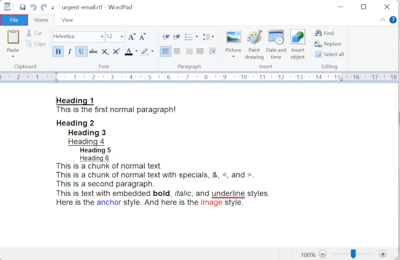Place cursor in 'This is a second paragraph.'
400x260 pixels.
tap(105, 184)
